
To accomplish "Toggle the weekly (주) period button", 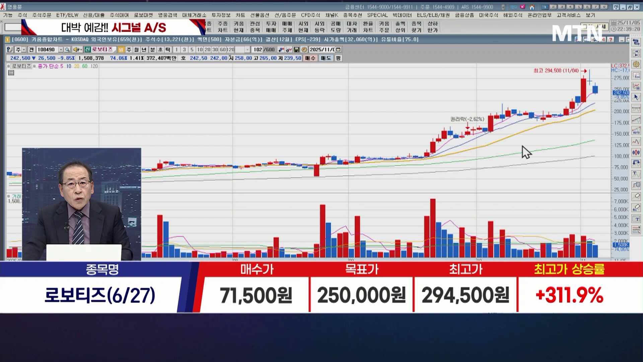I will (x=129, y=50).
